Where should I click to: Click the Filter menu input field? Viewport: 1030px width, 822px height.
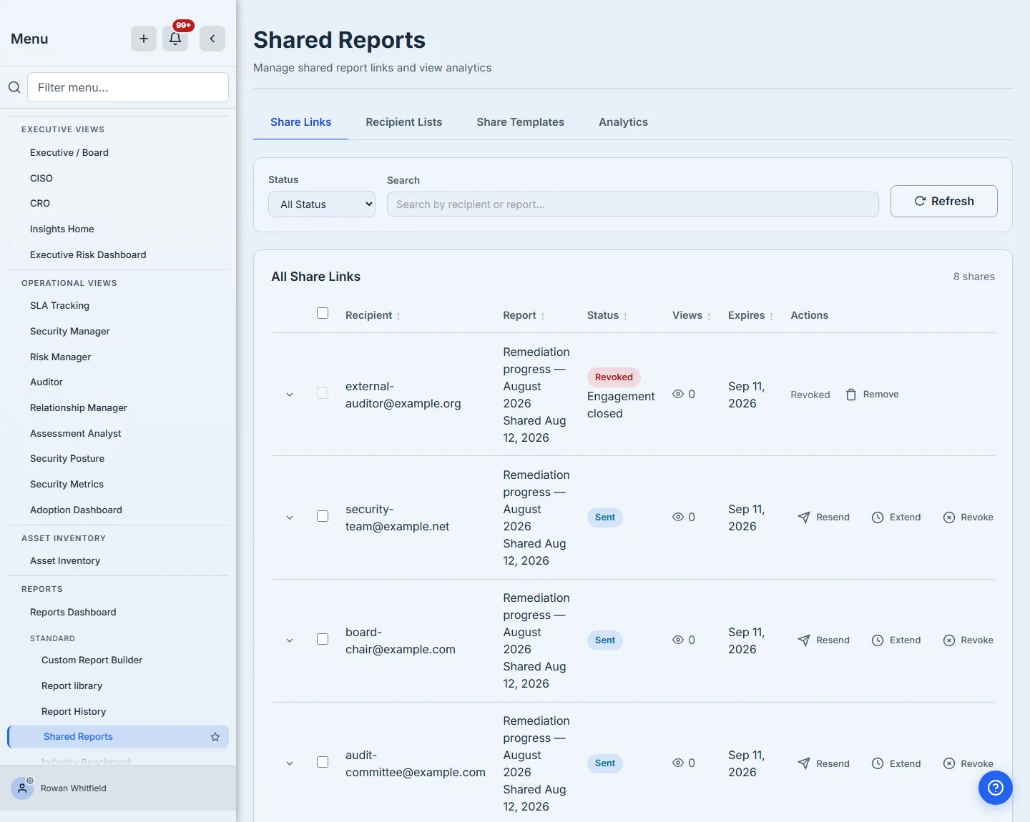[128, 87]
